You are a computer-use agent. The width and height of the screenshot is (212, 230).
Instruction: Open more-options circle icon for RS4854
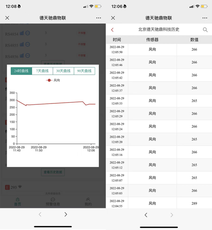click(x=28, y=33)
